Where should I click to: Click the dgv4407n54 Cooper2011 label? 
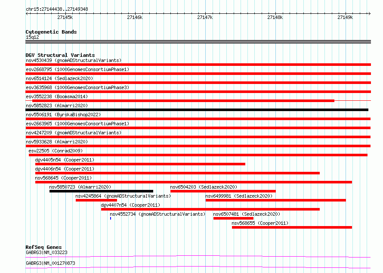tap(130, 205)
